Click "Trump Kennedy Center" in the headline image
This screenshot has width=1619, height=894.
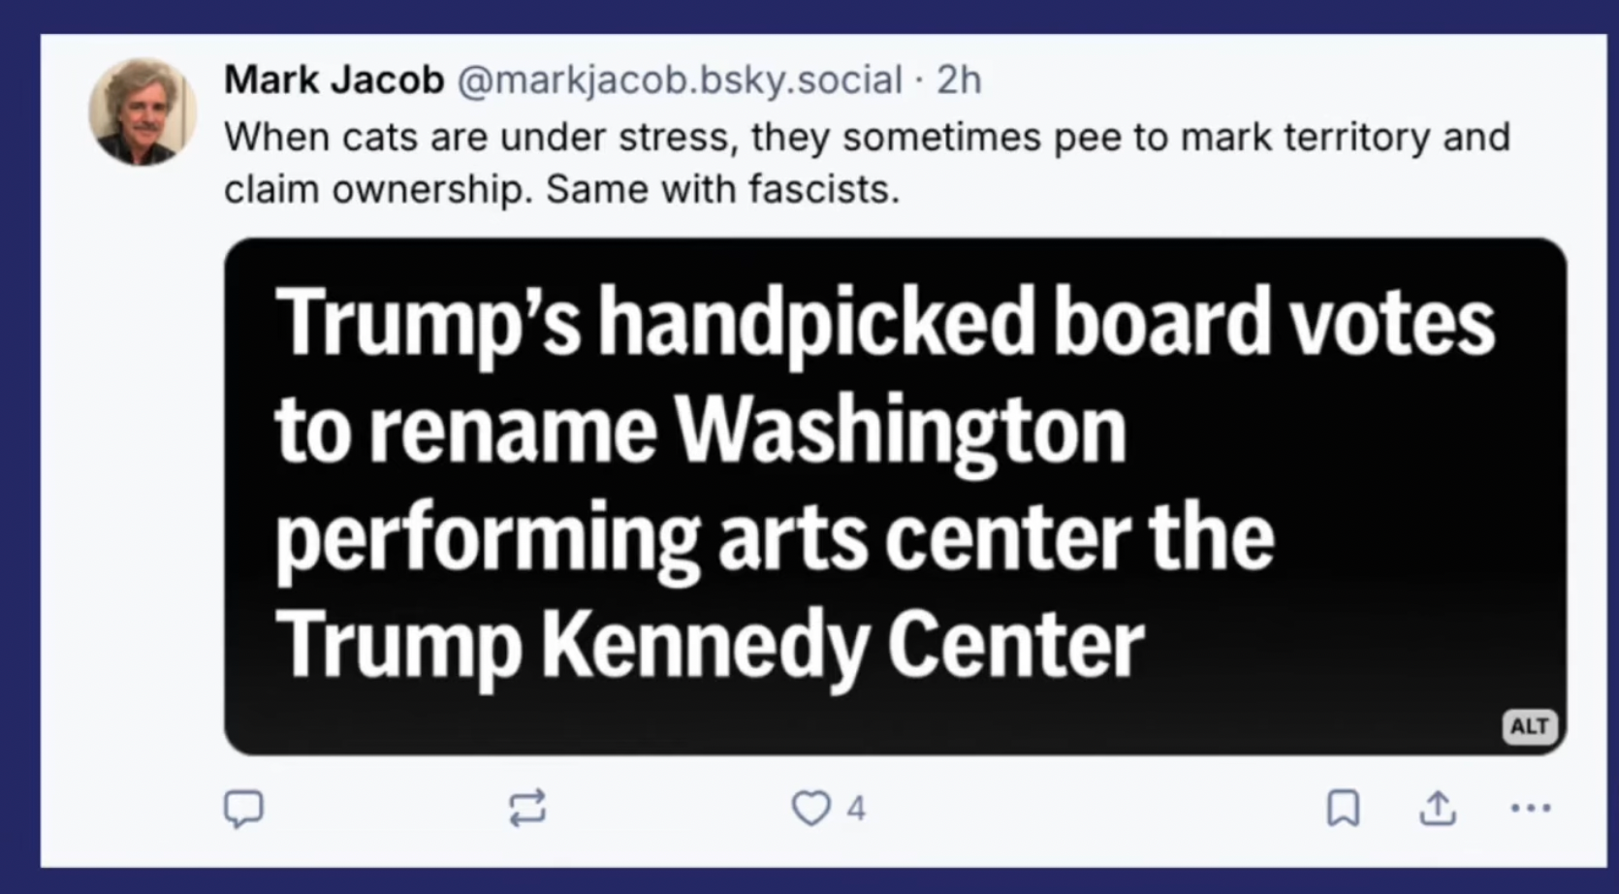coord(710,645)
